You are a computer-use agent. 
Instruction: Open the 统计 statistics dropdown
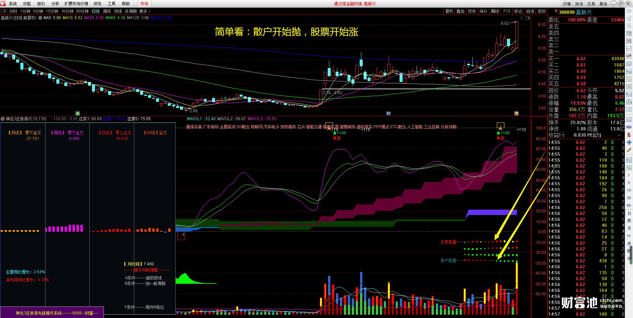pos(483,11)
